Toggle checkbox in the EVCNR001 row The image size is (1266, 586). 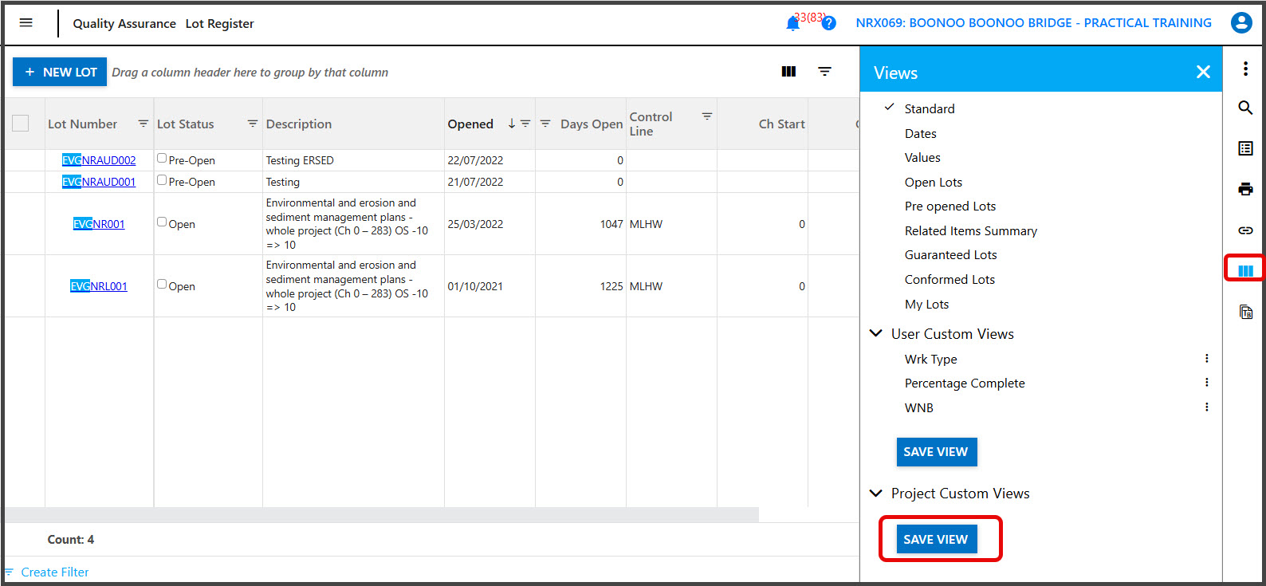click(x=162, y=222)
